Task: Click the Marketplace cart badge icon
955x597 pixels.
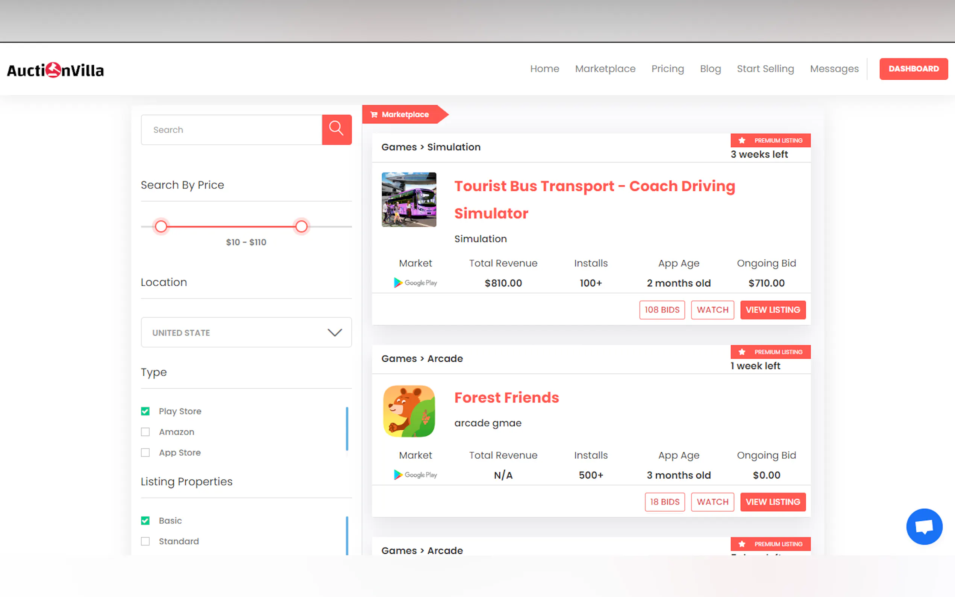Action: [373, 115]
